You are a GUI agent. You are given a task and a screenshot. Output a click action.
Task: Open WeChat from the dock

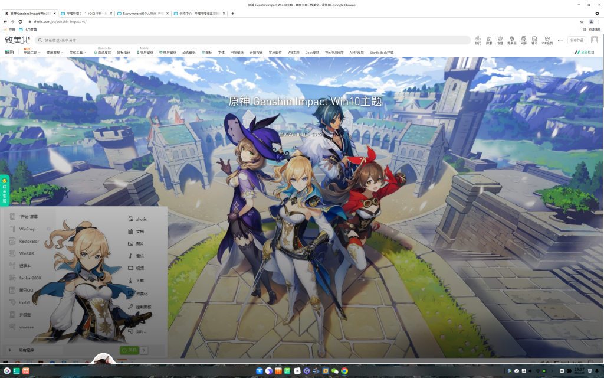[x=335, y=371]
